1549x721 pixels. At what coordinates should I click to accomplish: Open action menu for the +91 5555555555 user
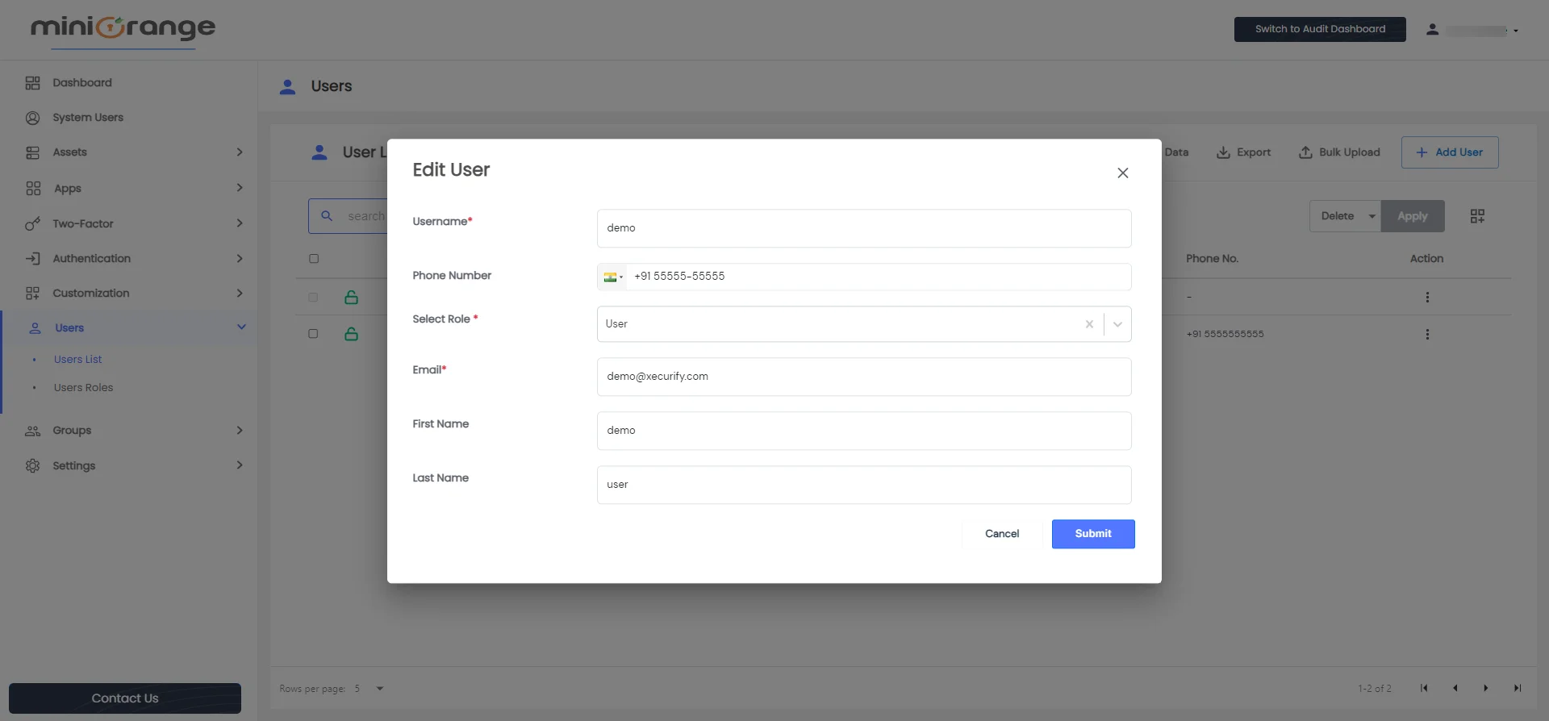coord(1426,334)
